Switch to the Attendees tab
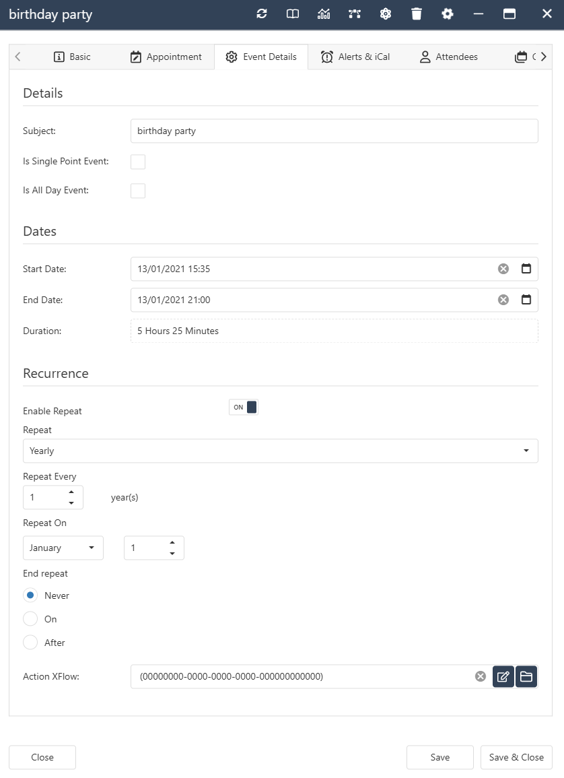The image size is (564, 778). click(448, 57)
